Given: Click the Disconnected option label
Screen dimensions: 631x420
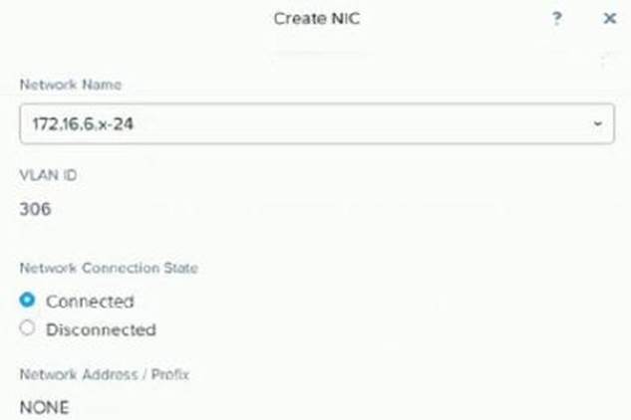Looking at the screenshot, I should click(x=101, y=329).
